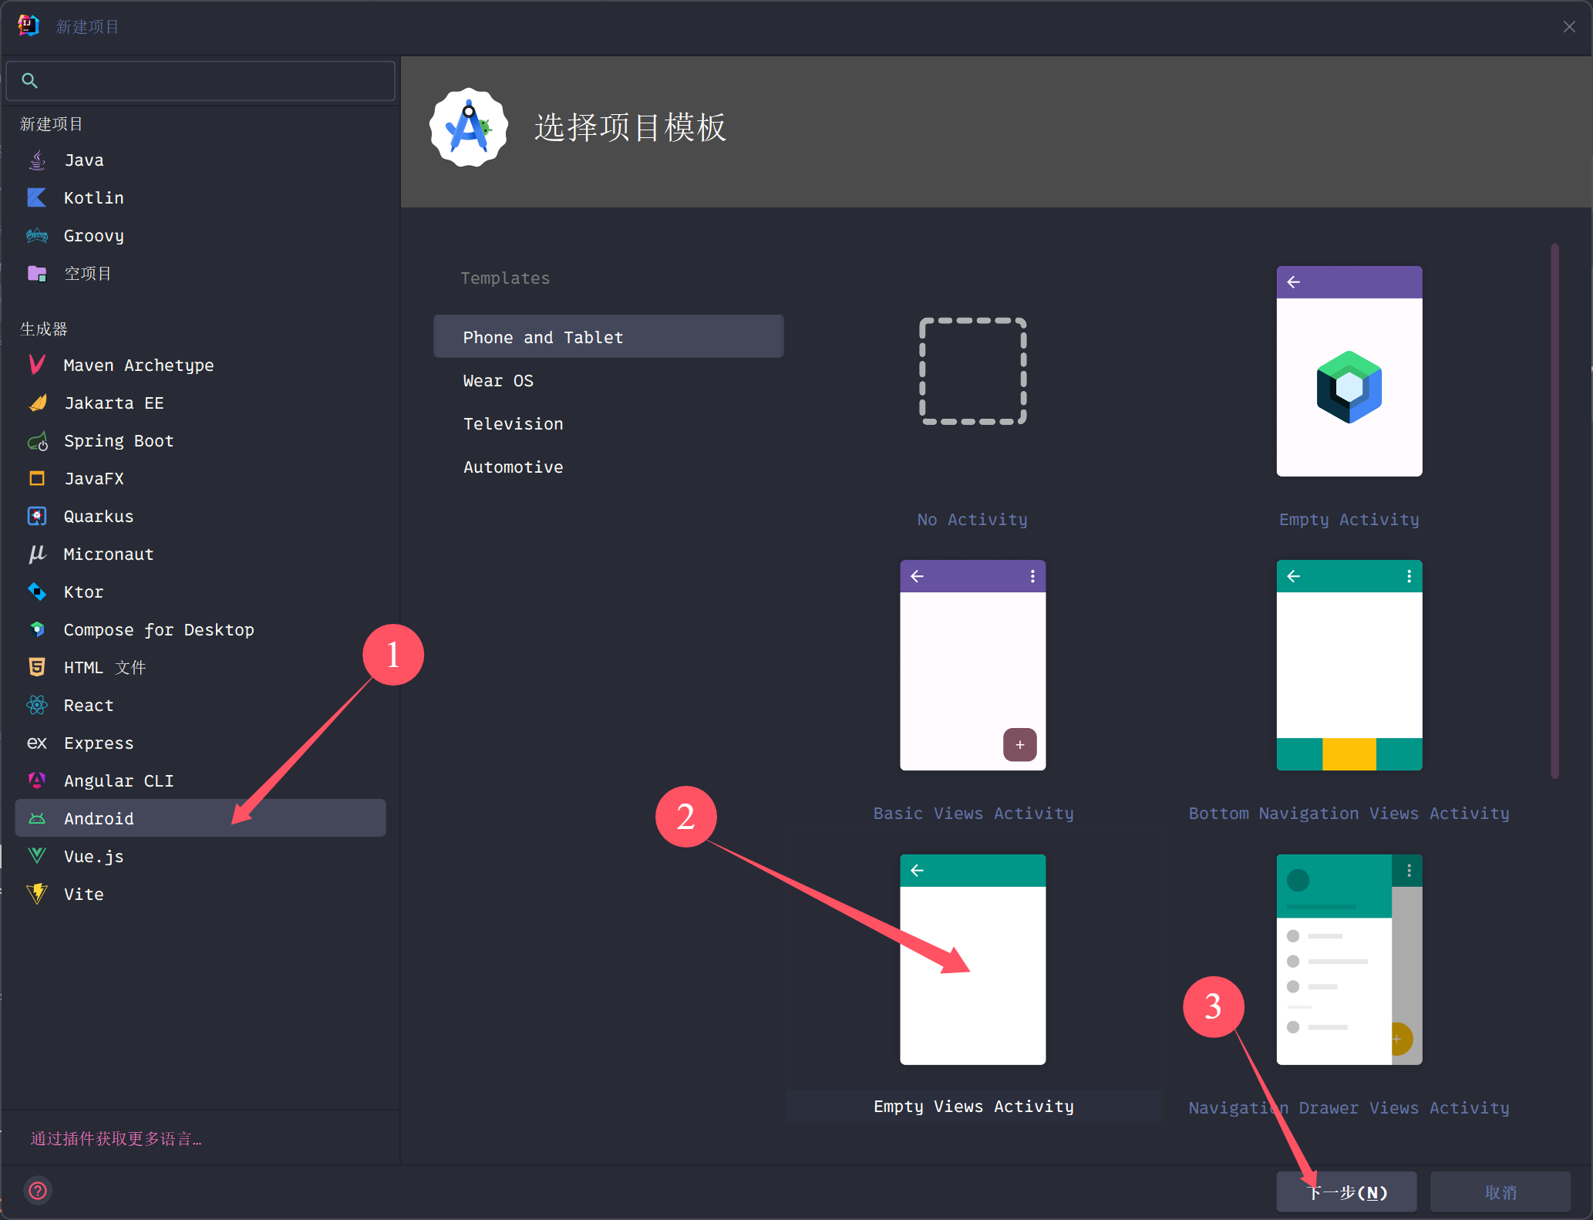Click the Angular CLI icon
The image size is (1593, 1220).
pos(36,780)
